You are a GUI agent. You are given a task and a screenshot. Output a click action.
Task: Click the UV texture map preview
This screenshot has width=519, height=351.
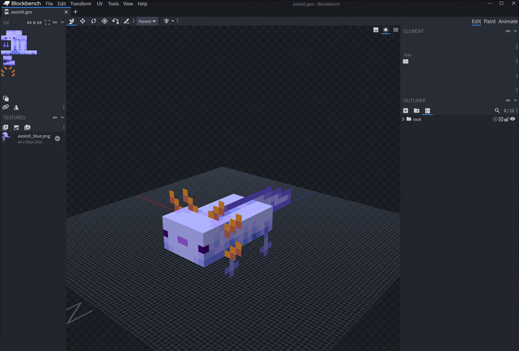tap(19, 53)
